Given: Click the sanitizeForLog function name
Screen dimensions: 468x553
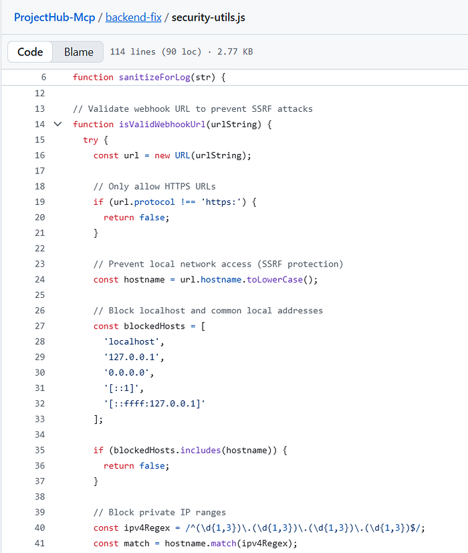Looking at the screenshot, I should point(154,77).
